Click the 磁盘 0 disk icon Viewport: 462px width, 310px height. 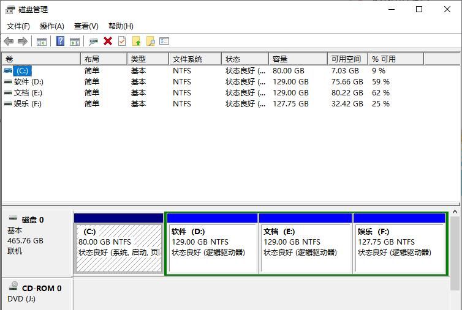point(13,218)
